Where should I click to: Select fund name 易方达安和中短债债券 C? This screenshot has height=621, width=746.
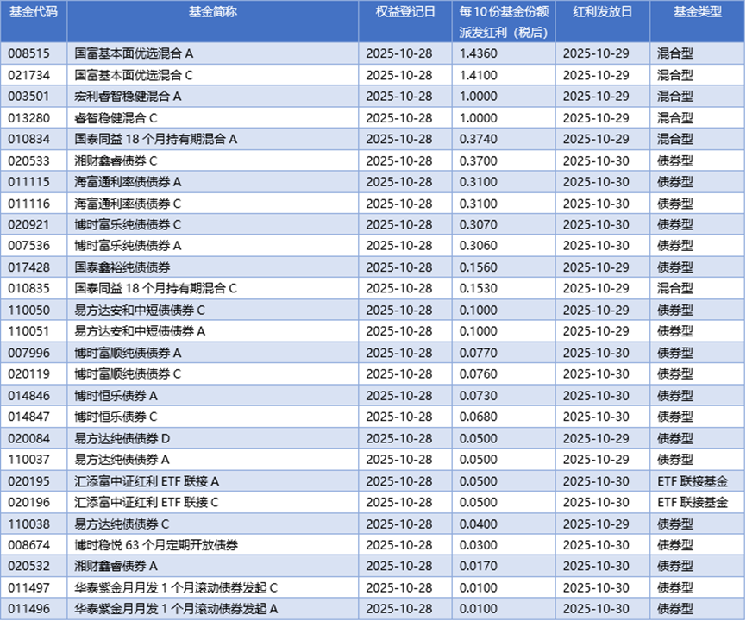click(140, 310)
